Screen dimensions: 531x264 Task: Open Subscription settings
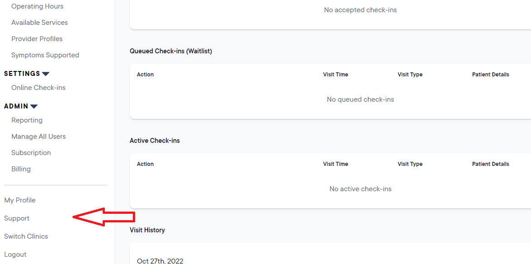pos(31,153)
